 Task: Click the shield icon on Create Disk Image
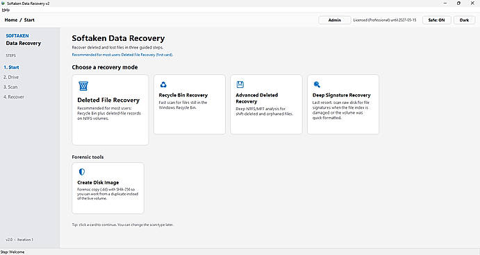click(x=82, y=172)
